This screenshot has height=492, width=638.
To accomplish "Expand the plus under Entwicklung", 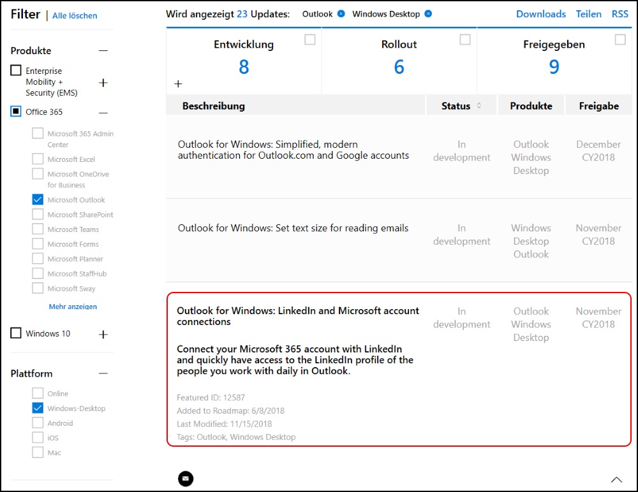I will [x=178, y=83].
